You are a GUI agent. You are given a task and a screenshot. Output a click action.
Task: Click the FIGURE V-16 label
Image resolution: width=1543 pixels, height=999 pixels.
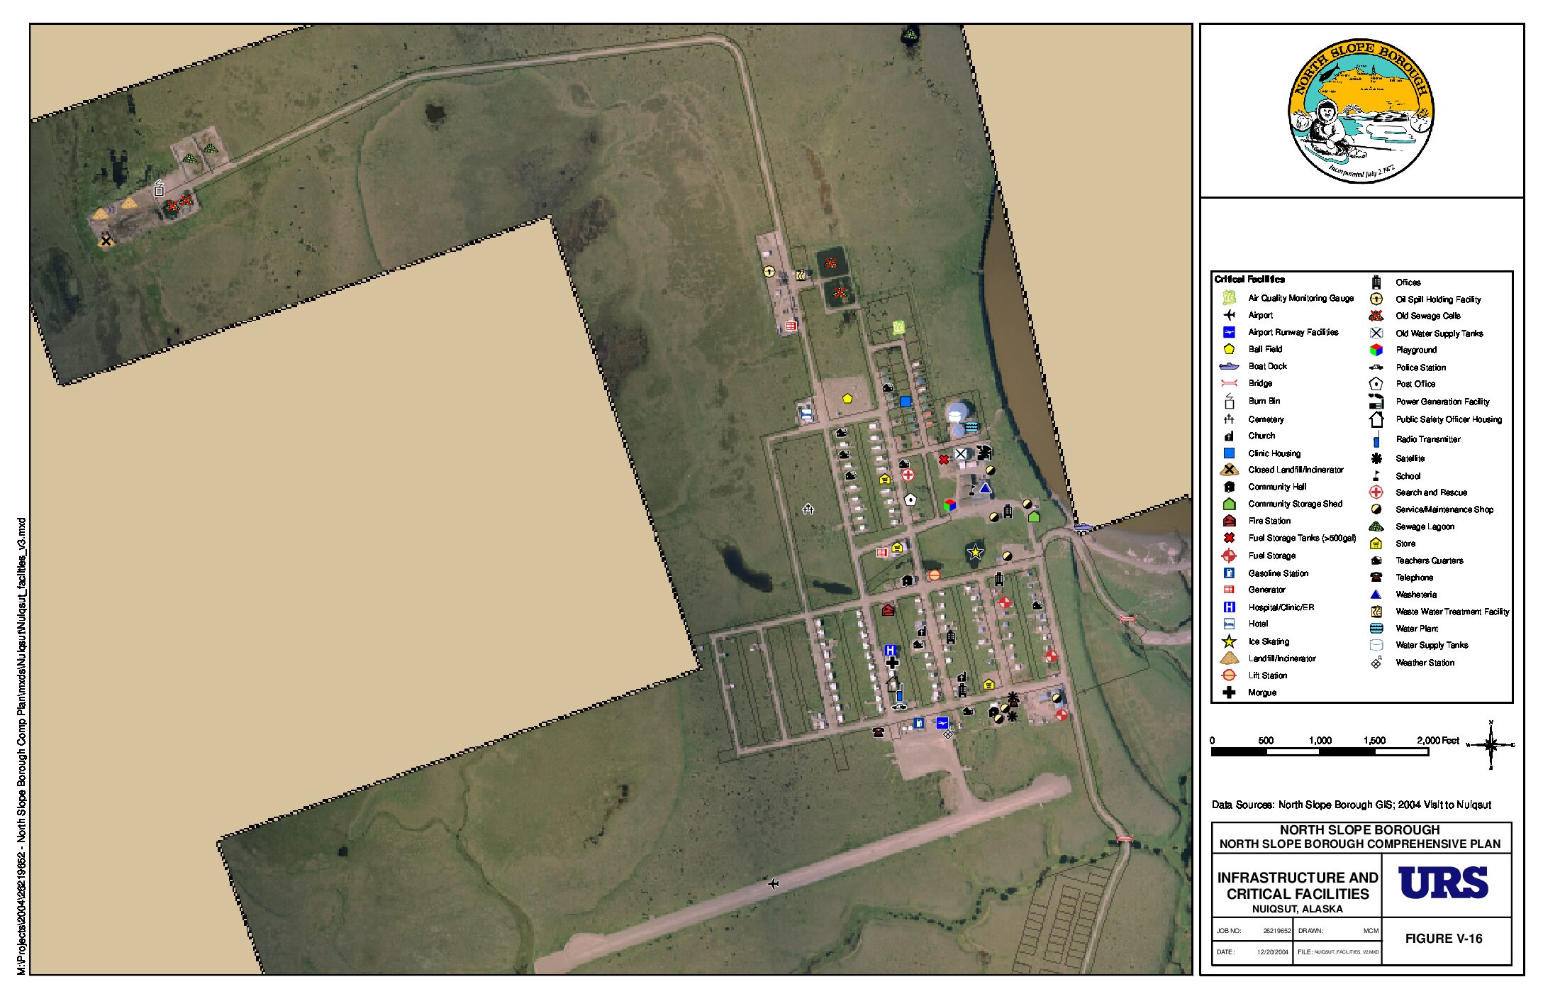click(x=1444, y=939)
